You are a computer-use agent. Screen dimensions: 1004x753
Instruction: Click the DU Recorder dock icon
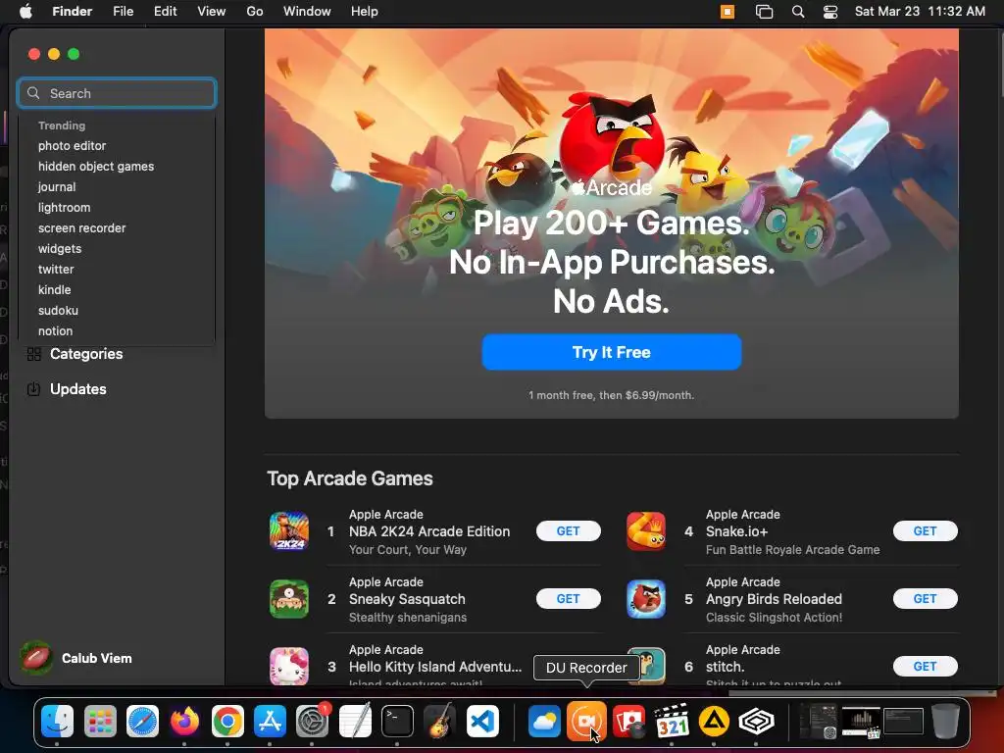[586, 722]
